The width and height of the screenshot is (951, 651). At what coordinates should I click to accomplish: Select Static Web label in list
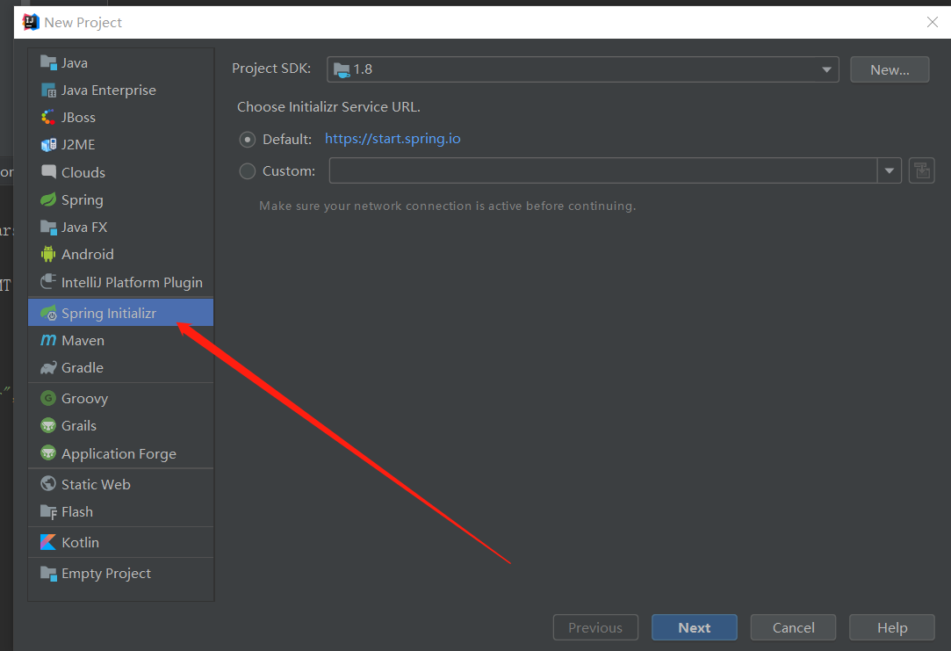coord(96,484)
